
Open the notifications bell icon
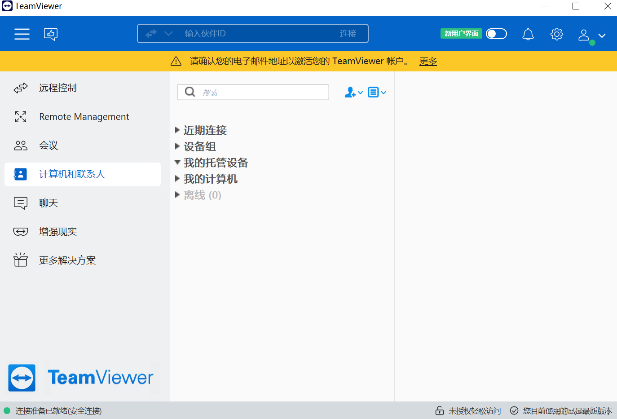pos(528,34)
